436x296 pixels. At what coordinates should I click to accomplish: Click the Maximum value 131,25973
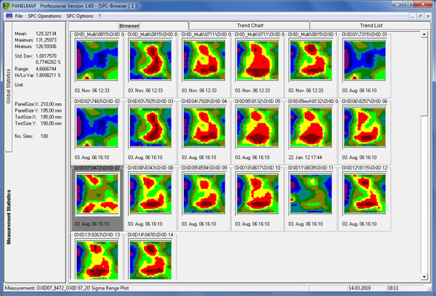(46, 40)
